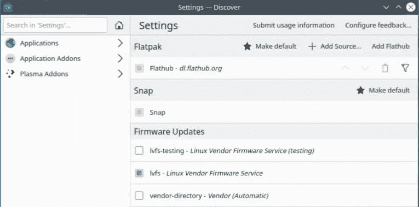Open Configure feedback settings

378,25
